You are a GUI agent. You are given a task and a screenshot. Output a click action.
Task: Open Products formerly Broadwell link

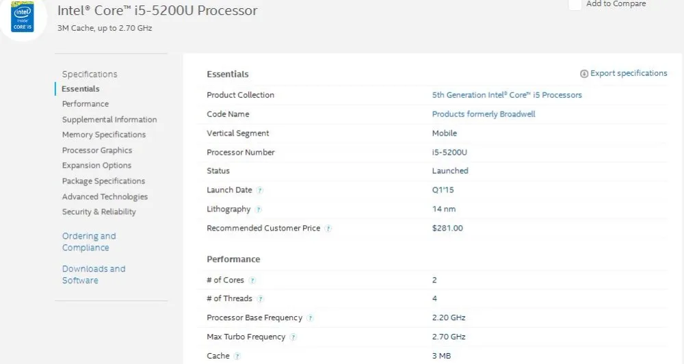tap(484, 114)
